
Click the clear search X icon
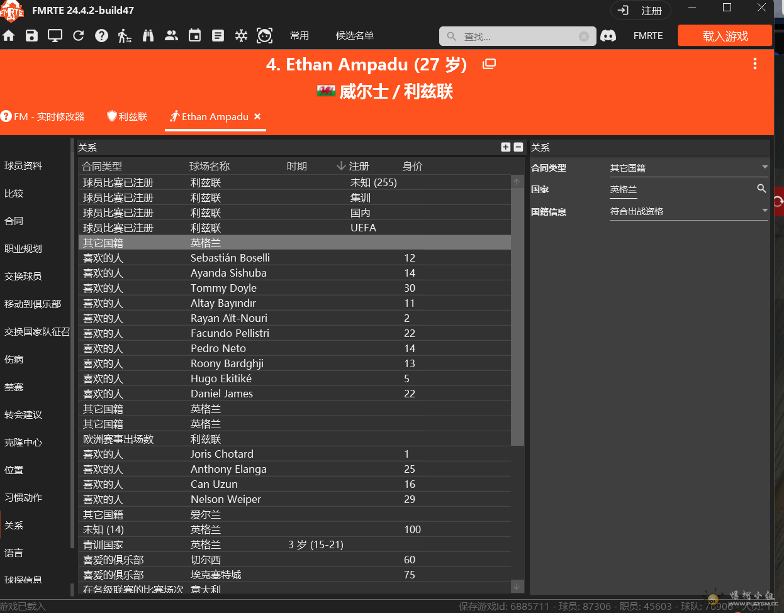click(584, 36)
